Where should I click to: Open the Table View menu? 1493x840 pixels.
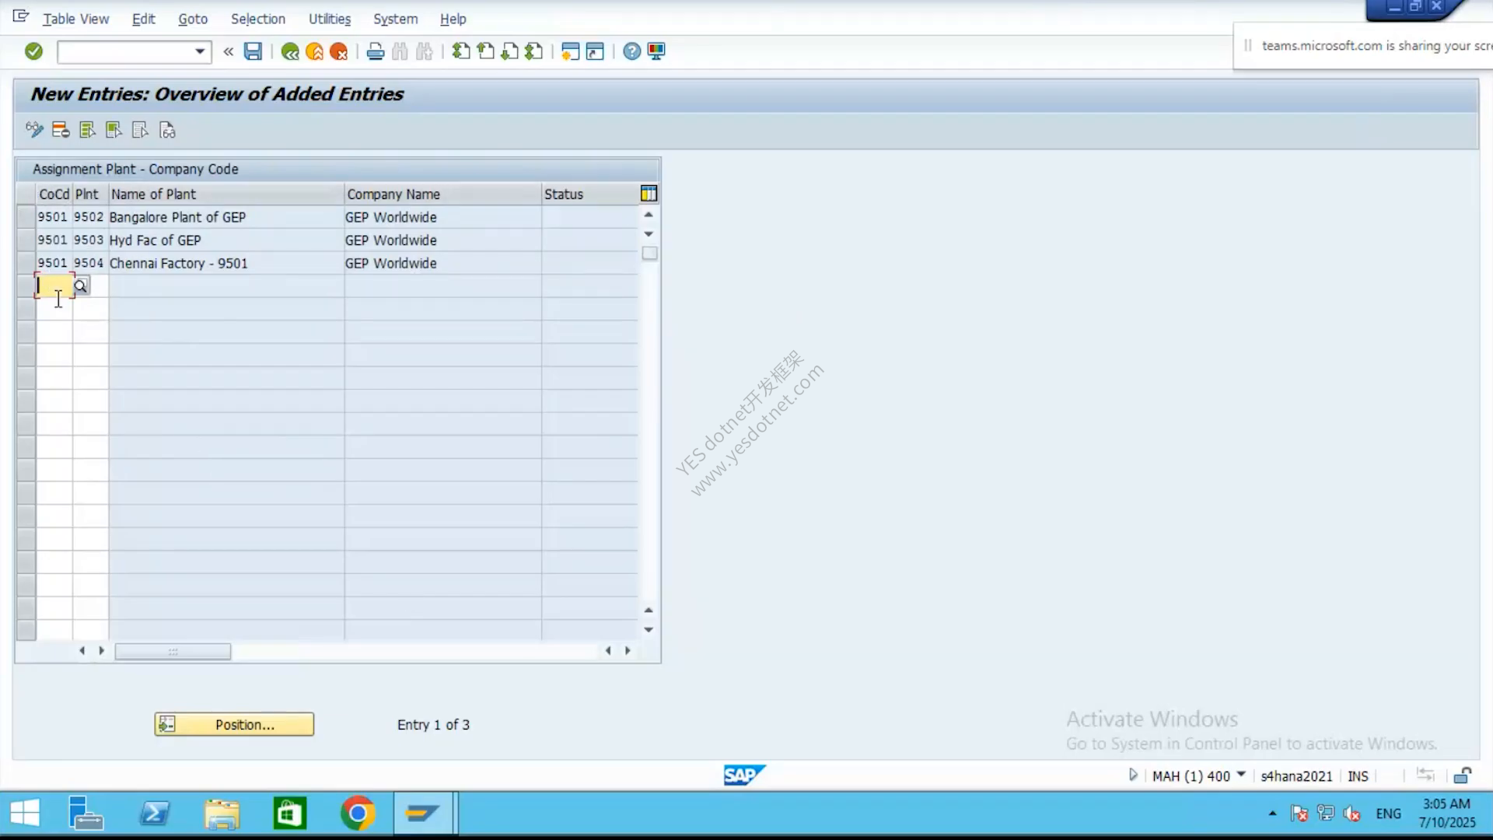point(76,19)
